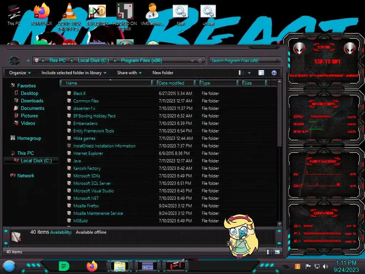Change view layout icon in toolbar
This screenshot has width=365, height=274.
tap(242, 73)
